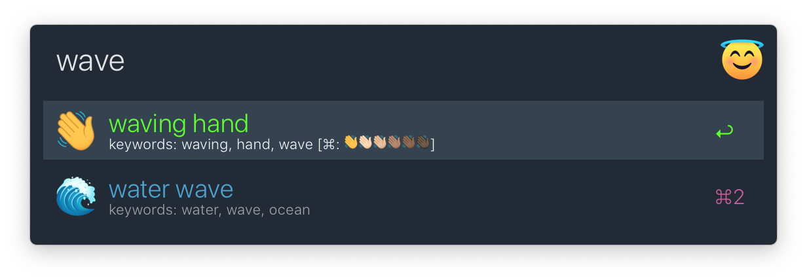
Task: Select the 'water wave' result title
Action: click(171, 189)
